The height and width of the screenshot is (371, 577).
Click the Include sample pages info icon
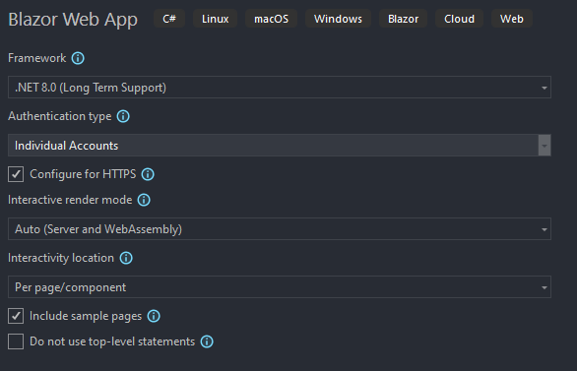click(154, 316)
